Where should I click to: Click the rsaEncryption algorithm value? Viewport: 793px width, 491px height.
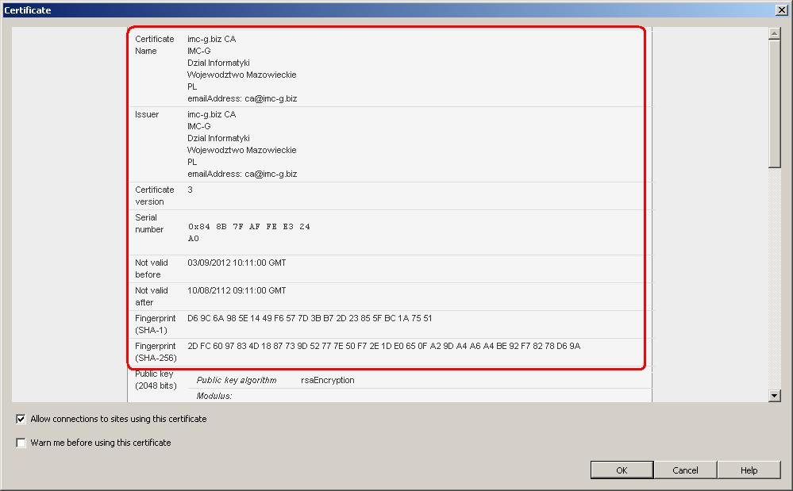[327, 380]
